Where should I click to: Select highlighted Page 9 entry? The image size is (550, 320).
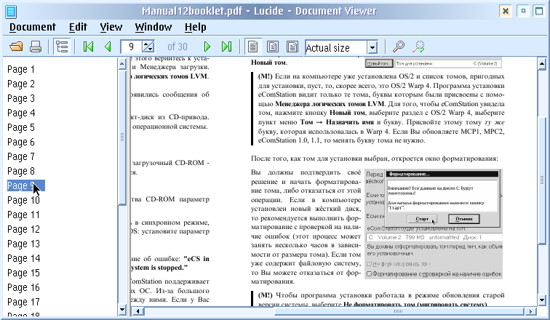pyautogui.click(x=26, y=185)
